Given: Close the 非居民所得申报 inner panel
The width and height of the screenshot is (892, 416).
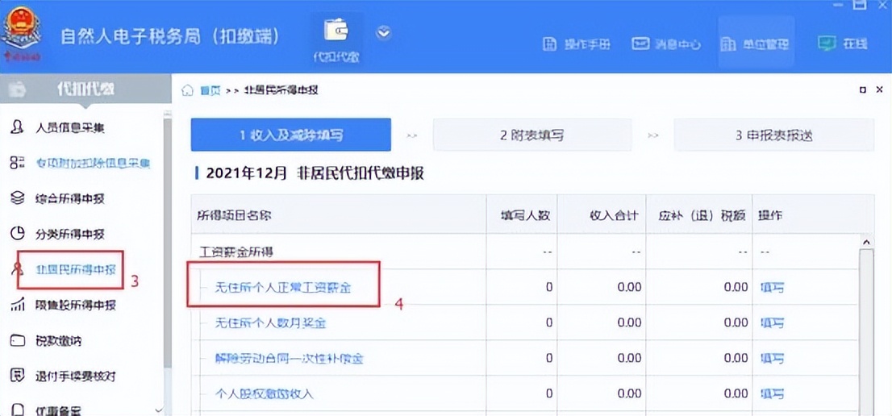Looking at the screenshot, I should point(879,89).
